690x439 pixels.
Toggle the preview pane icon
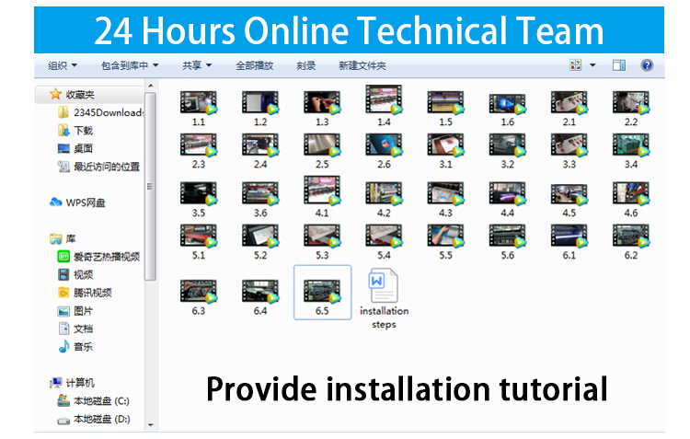(619, 65)
